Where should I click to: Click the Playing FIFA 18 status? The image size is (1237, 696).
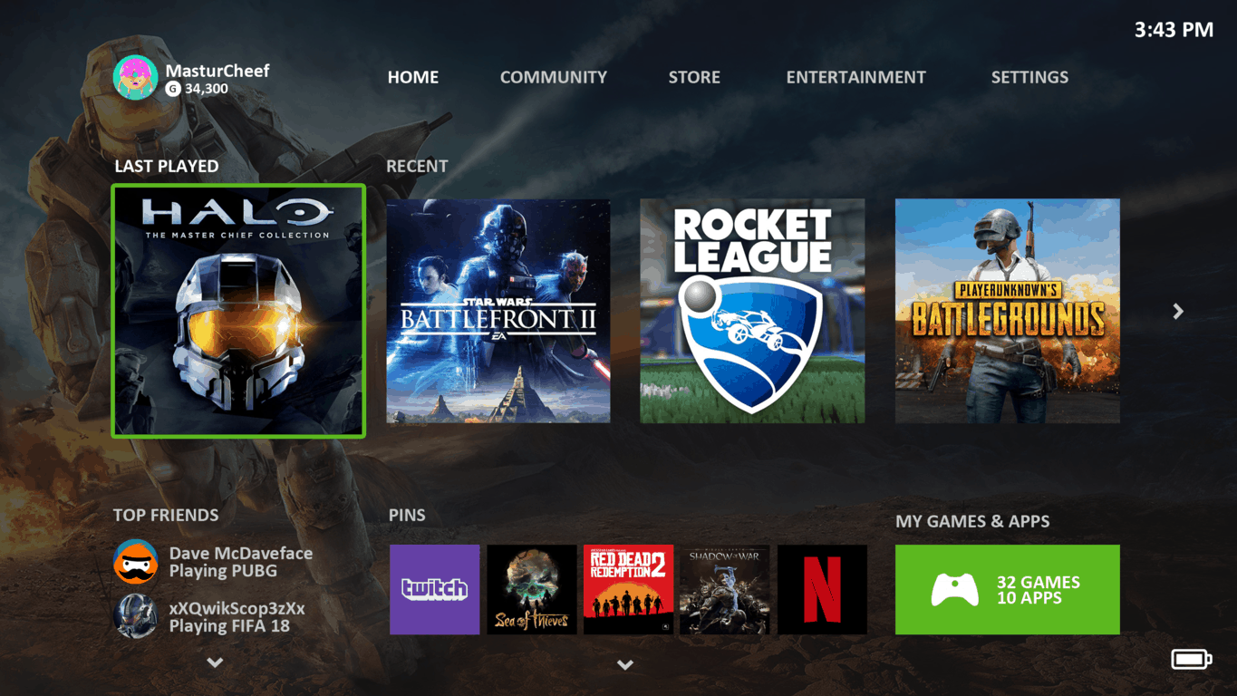click(229, 625)
